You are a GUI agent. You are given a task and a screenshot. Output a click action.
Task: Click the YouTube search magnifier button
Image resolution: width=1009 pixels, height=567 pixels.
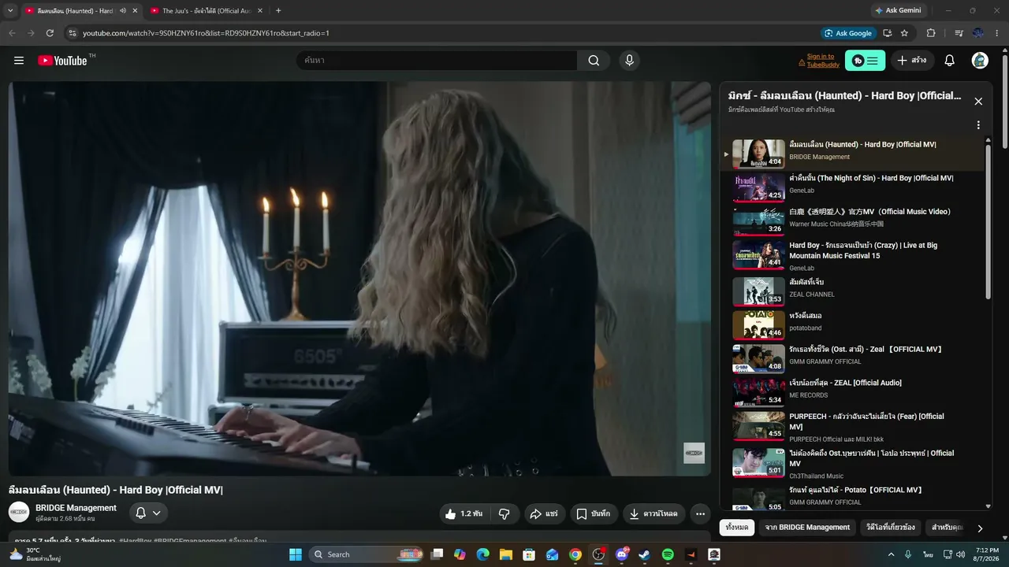tap(594, 61)
